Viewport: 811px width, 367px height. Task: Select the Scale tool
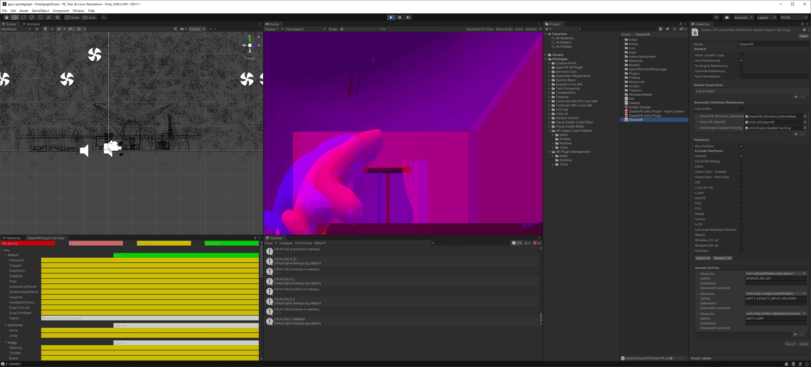[32, 17]
